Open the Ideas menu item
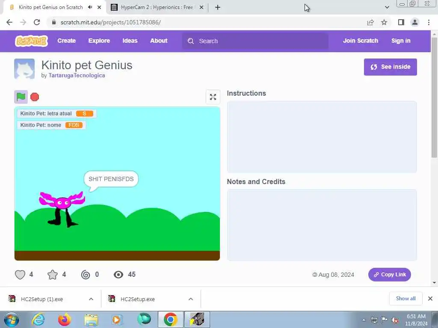The width and height of the screenshot is (438, 328). 130,41
